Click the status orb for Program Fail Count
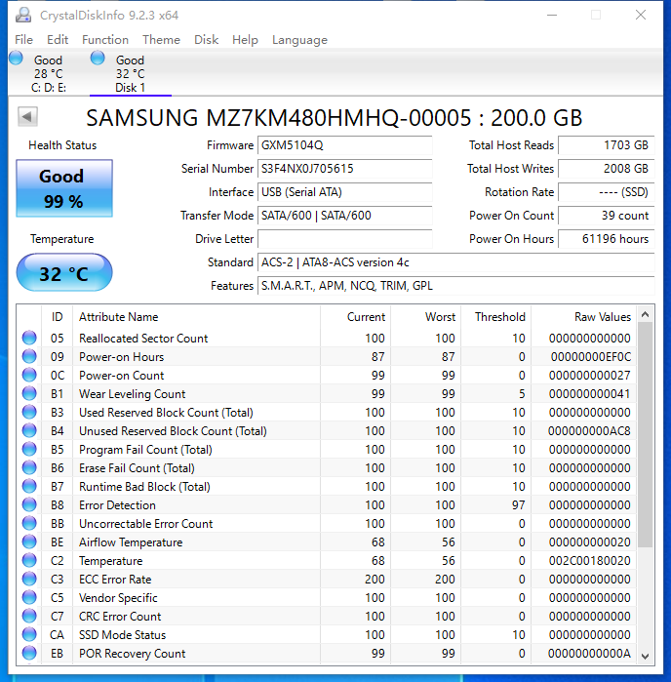 (x=29, y=450)
